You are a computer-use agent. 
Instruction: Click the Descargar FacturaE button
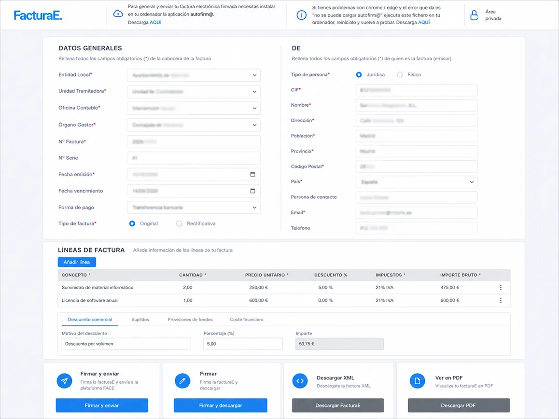click(x=337, y=405)
